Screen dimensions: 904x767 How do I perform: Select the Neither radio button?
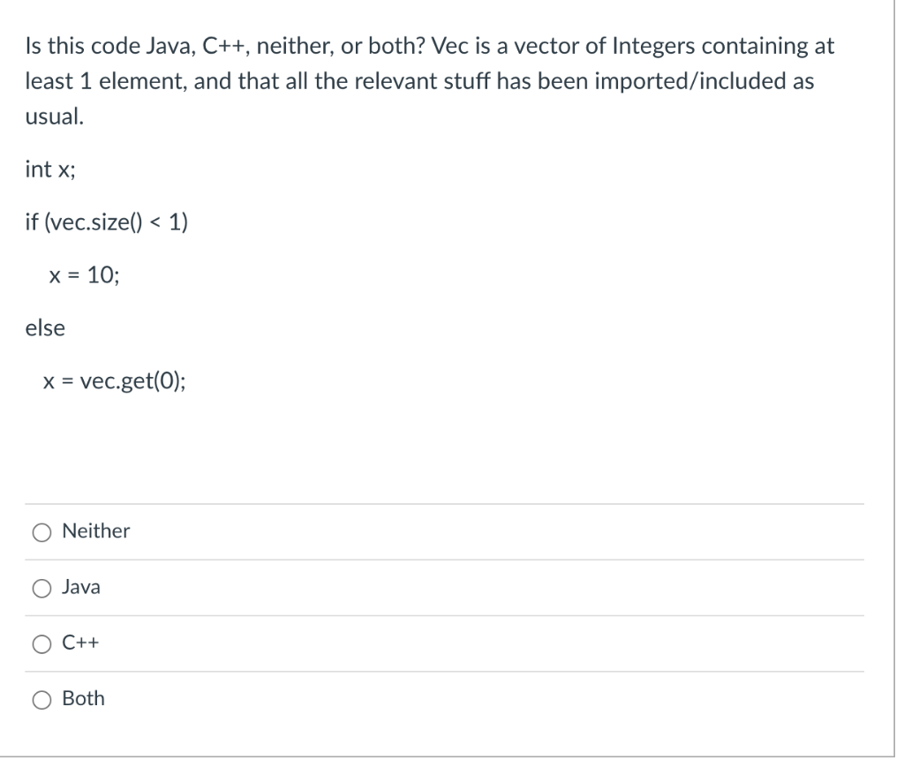pos(41,531)
